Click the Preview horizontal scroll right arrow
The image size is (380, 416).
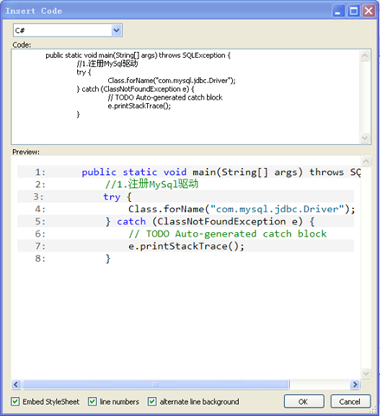tap(355, 385)
